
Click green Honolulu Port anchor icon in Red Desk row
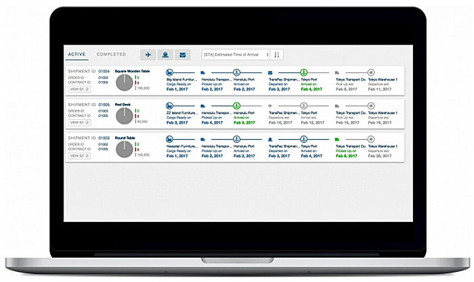click(x=237, y=105)
